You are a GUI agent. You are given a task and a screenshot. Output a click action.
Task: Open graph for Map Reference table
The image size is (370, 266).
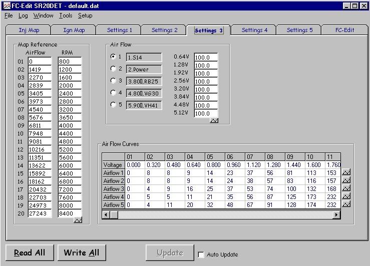pyautogui.click(x=78, y=220)
